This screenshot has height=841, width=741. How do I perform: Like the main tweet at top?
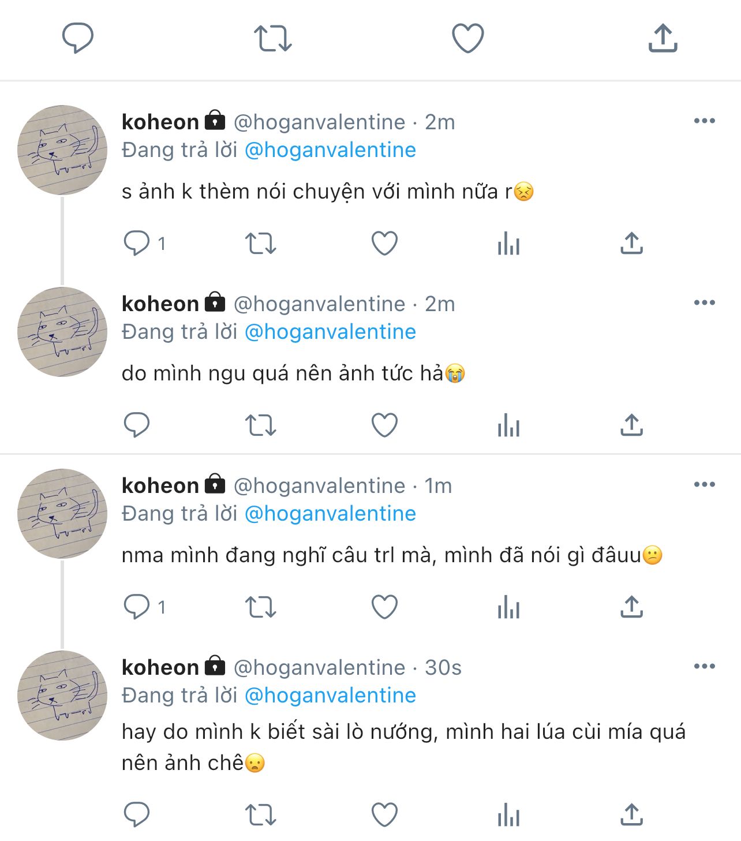coord(467,38)
